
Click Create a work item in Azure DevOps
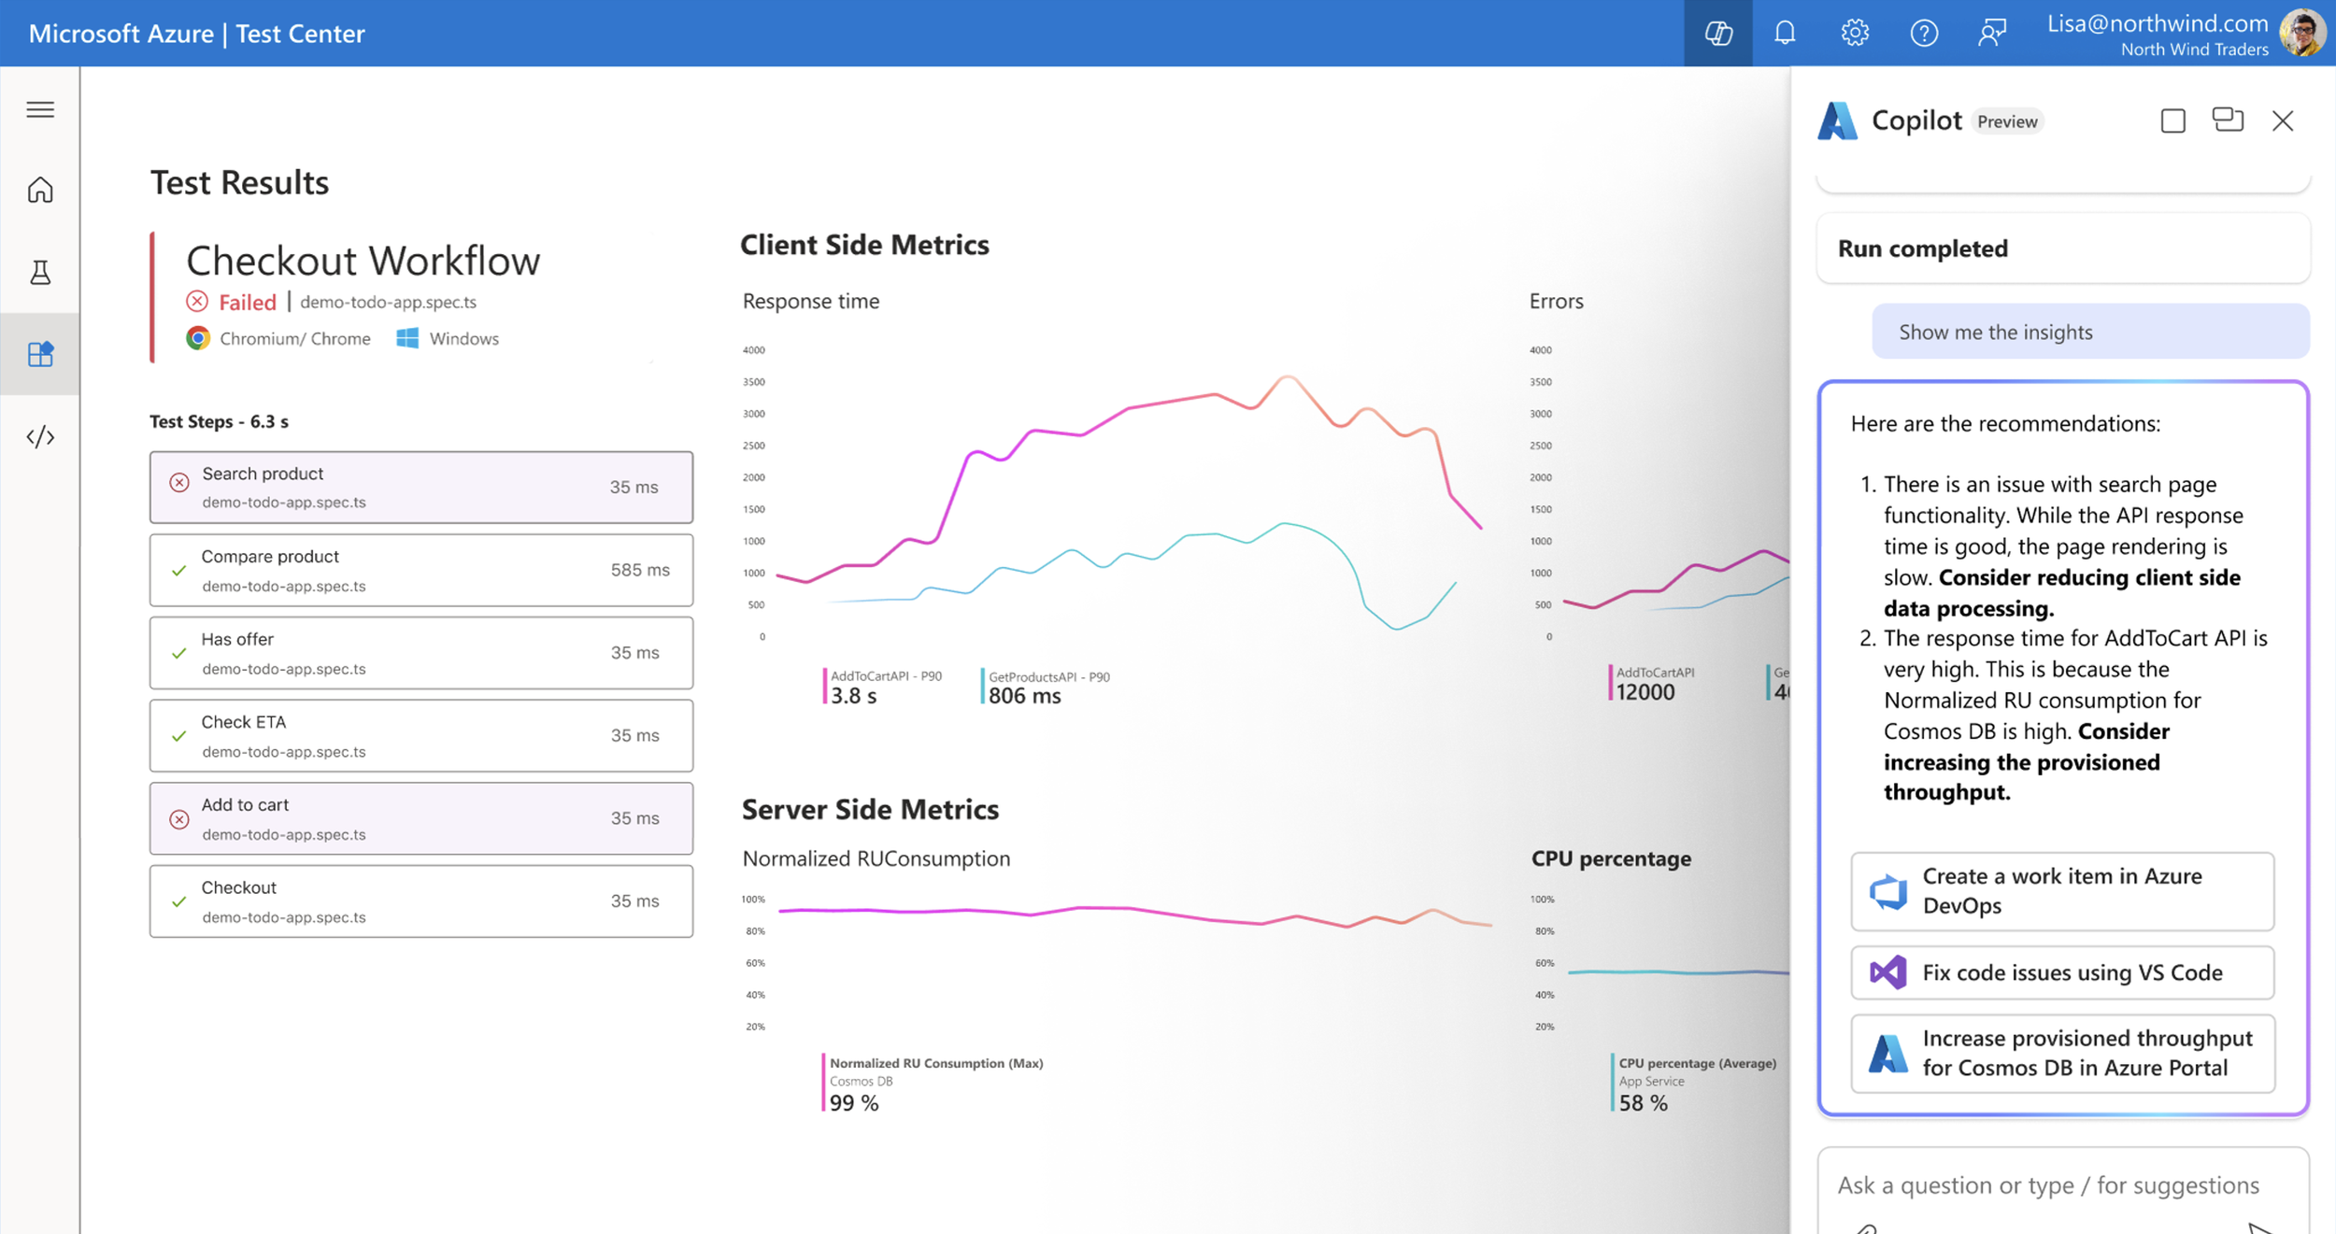pos(2062,891)
